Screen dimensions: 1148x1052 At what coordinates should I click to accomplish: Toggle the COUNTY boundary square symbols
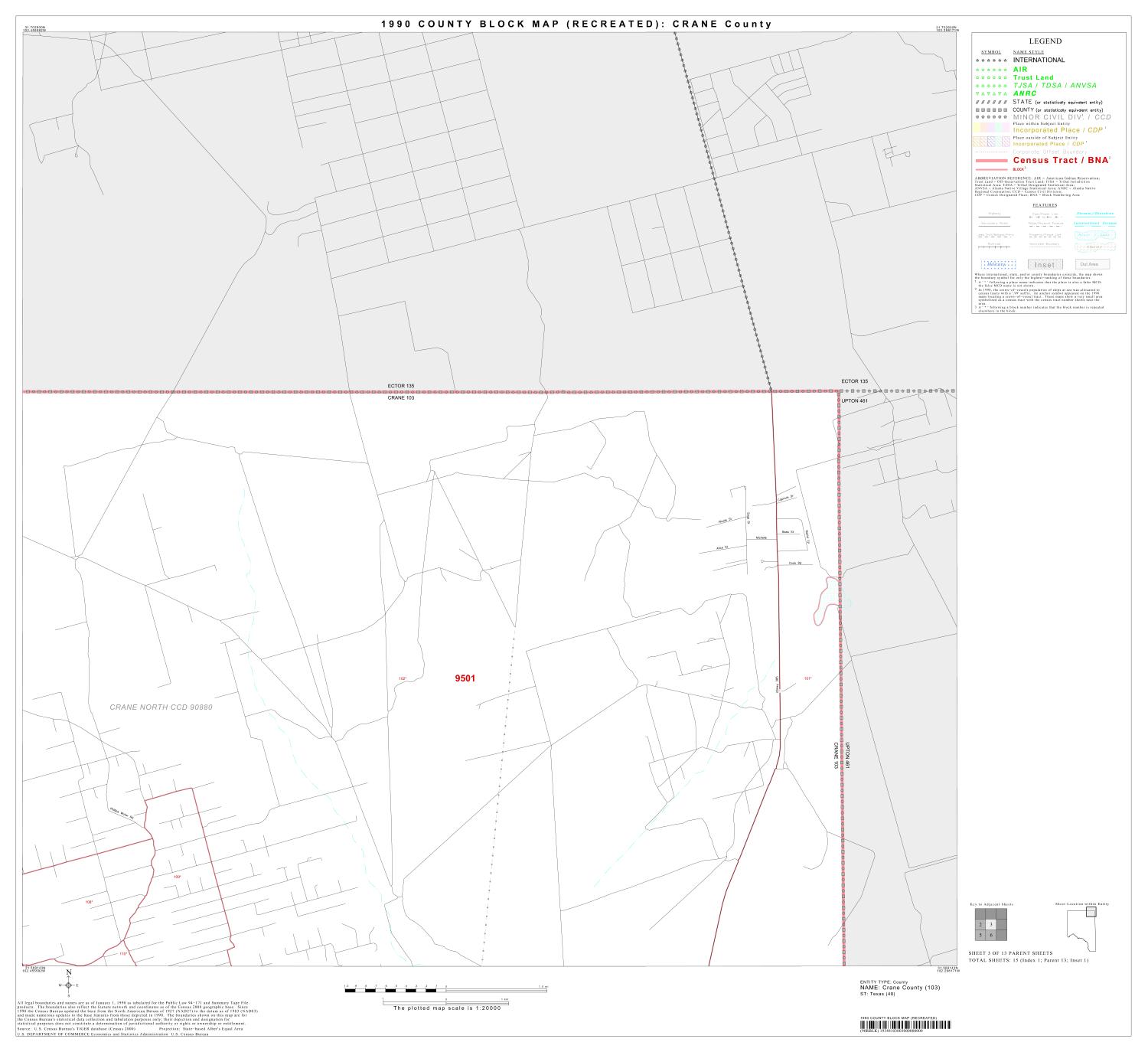tap(990, 109)
